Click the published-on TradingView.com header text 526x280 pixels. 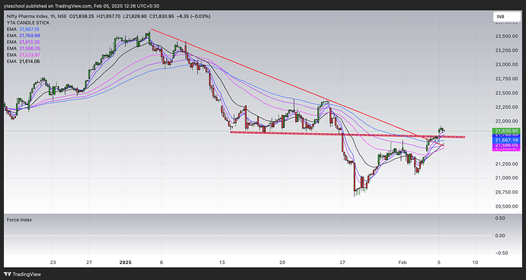82,6
